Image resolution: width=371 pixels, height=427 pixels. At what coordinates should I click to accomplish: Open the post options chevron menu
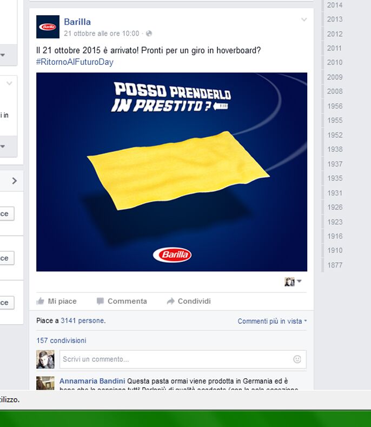[304, 19]
